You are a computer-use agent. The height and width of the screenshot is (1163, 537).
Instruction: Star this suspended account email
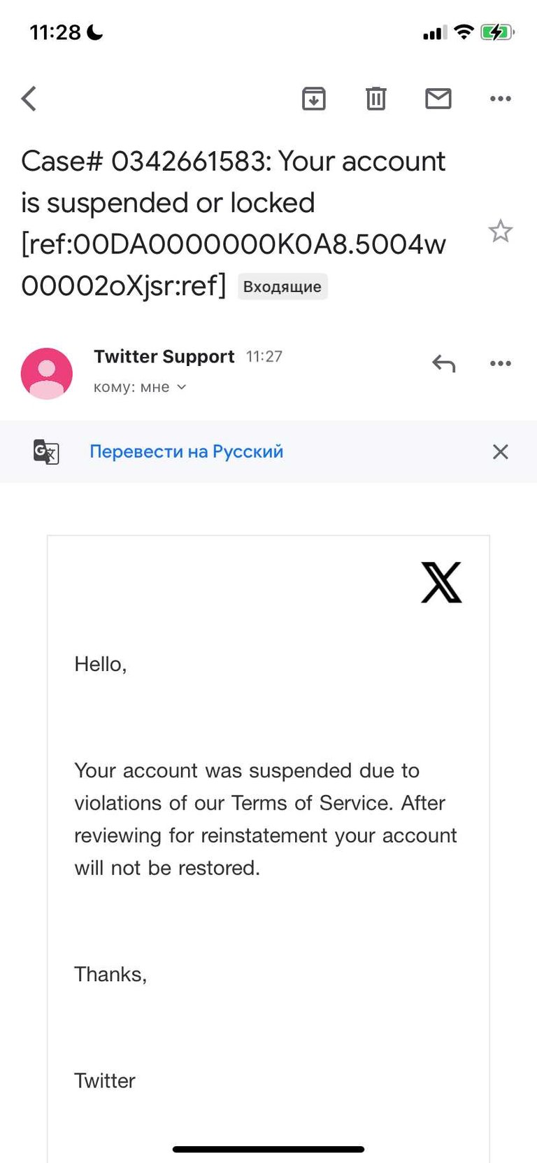click(501, 231)
